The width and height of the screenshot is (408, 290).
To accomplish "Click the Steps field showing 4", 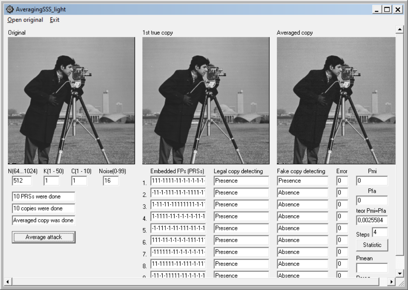I will click(x=380, y=232).
